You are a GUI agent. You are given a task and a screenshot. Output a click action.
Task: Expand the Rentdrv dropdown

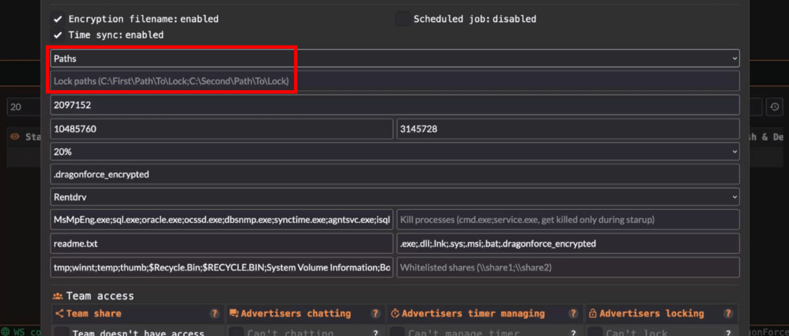click(394, 197)
